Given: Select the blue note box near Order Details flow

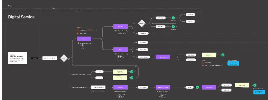Looking at the screenshot, I should [x=233, y=63].
